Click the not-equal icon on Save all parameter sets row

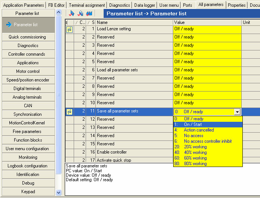[x=69, y=112]
